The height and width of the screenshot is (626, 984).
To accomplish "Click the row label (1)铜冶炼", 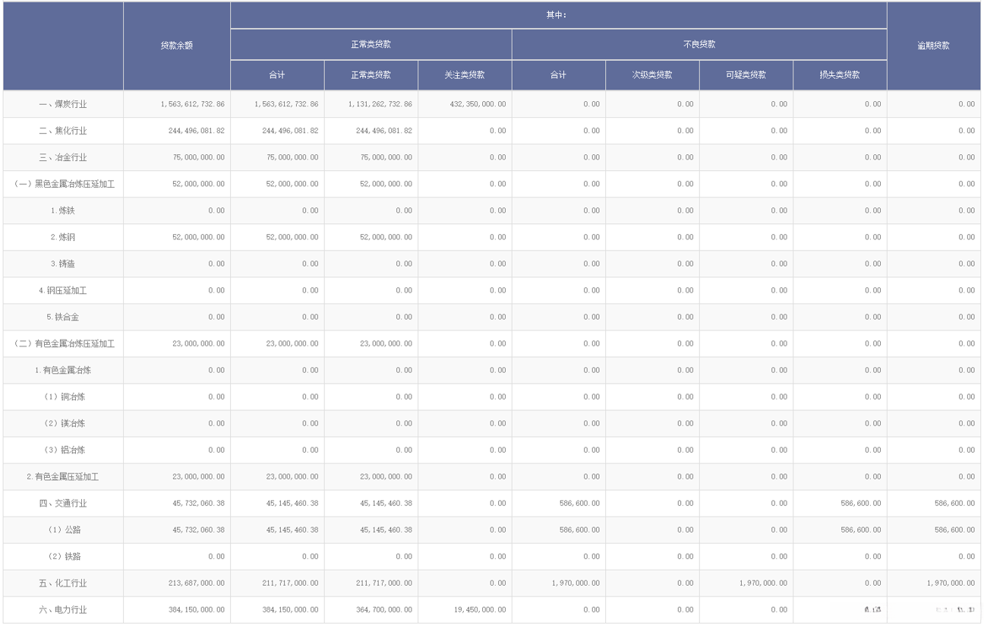I will (63, 397).
